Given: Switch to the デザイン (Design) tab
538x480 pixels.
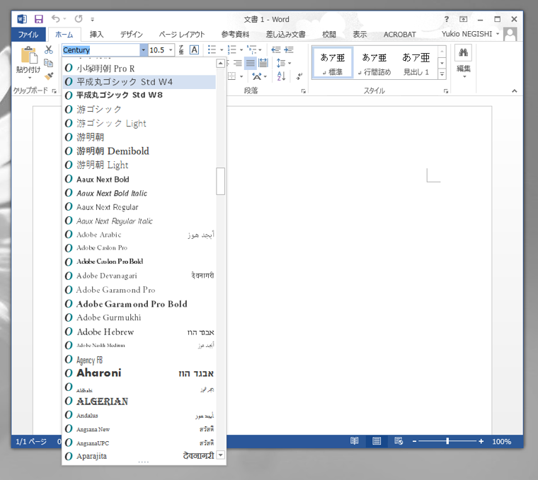Looking at the screenshot, I should tap(132, 34).
